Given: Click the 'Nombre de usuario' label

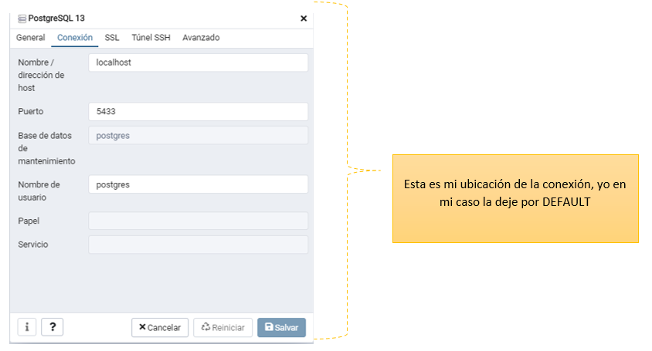Looking at the screenshot, I should pos(39,191).
